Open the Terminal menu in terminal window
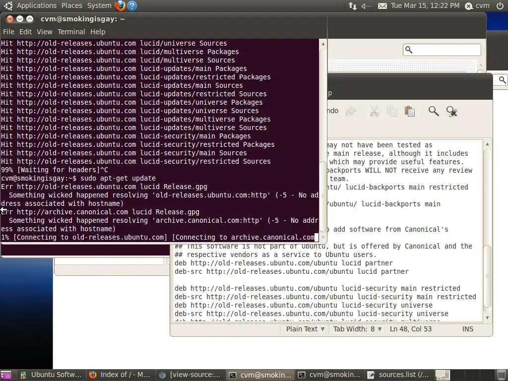 71,32
